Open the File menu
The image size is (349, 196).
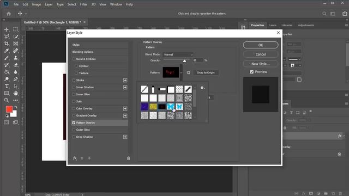click(16, 4)
